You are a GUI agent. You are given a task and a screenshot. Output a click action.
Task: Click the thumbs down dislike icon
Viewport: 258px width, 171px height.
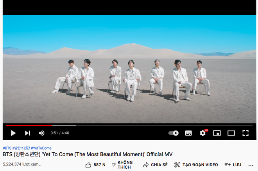(113, 165)
